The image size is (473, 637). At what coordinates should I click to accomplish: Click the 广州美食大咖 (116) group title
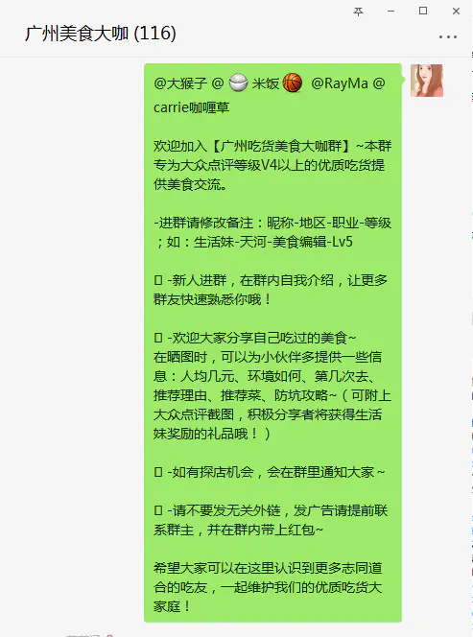coord(101,34)
